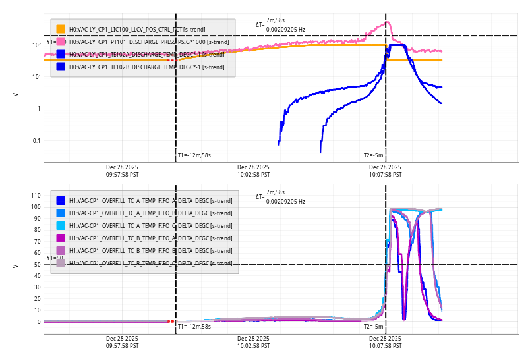Click the TC_A_TEMP_FIFO_A dark blue swatch
The image size is (530, 363).
coord(61,200)
